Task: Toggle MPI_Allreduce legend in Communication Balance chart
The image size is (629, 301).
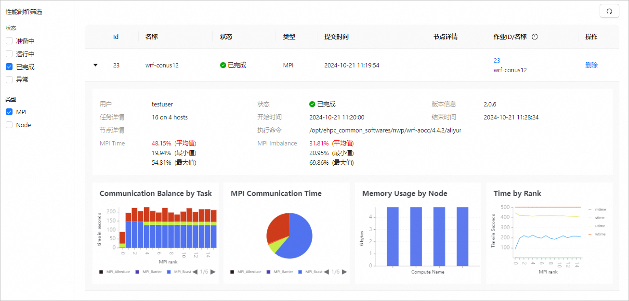Action: [115, 272]
